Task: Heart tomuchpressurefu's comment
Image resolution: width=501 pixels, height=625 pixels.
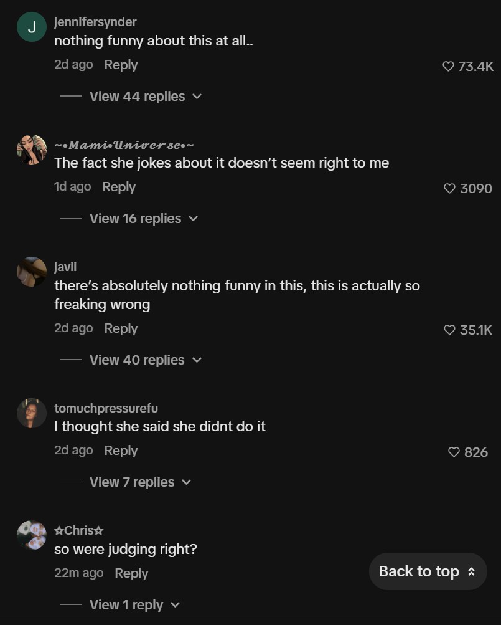Action: point(454,452)
